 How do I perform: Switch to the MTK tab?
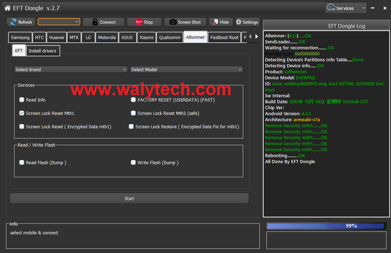pos(74,37)
